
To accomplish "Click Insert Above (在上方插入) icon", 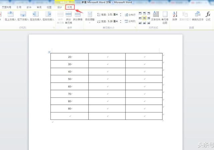I will click(10, 15).
